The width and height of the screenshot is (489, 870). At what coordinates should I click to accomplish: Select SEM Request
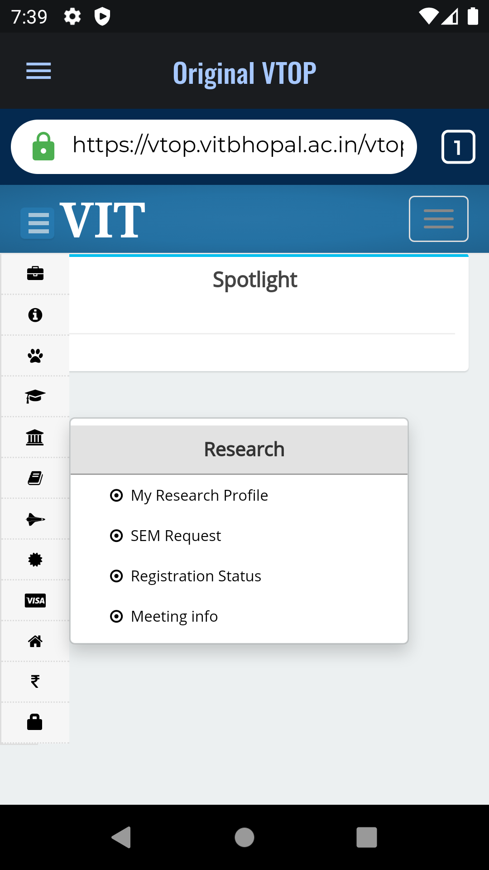click(x=176, y=536)
